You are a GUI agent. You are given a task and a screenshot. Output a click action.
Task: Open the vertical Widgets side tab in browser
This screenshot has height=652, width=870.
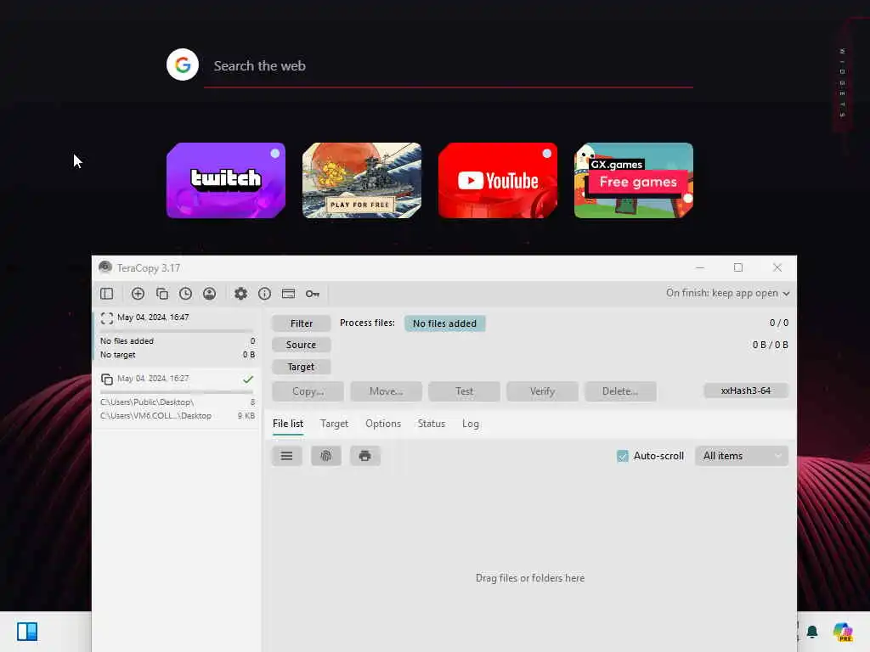[842, 82]
